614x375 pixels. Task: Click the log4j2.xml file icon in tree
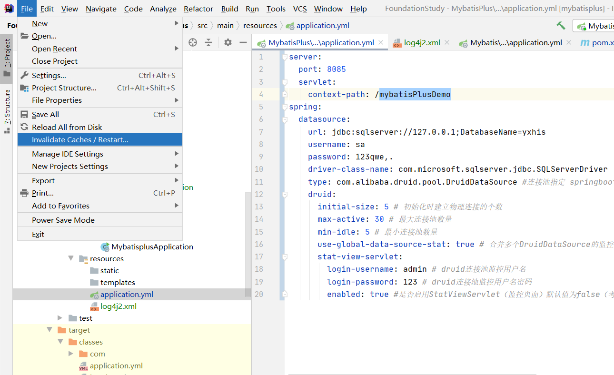point(94,306)
